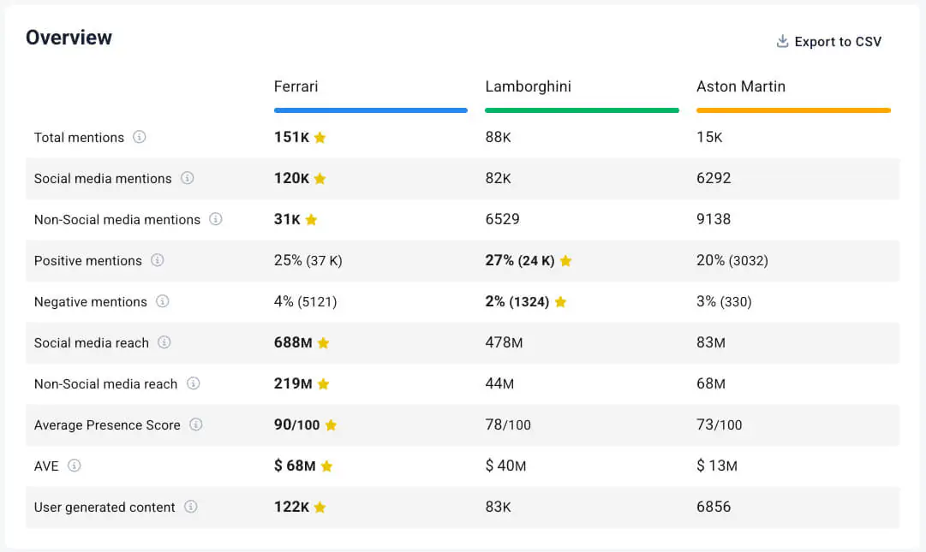
Task: Click the green Lamborghini color bar
Action: click(x=582, y=110)
